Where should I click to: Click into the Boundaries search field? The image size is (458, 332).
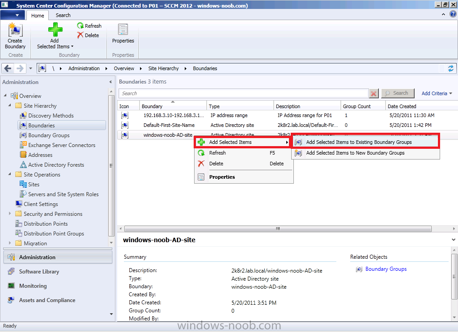coord(244,93)
